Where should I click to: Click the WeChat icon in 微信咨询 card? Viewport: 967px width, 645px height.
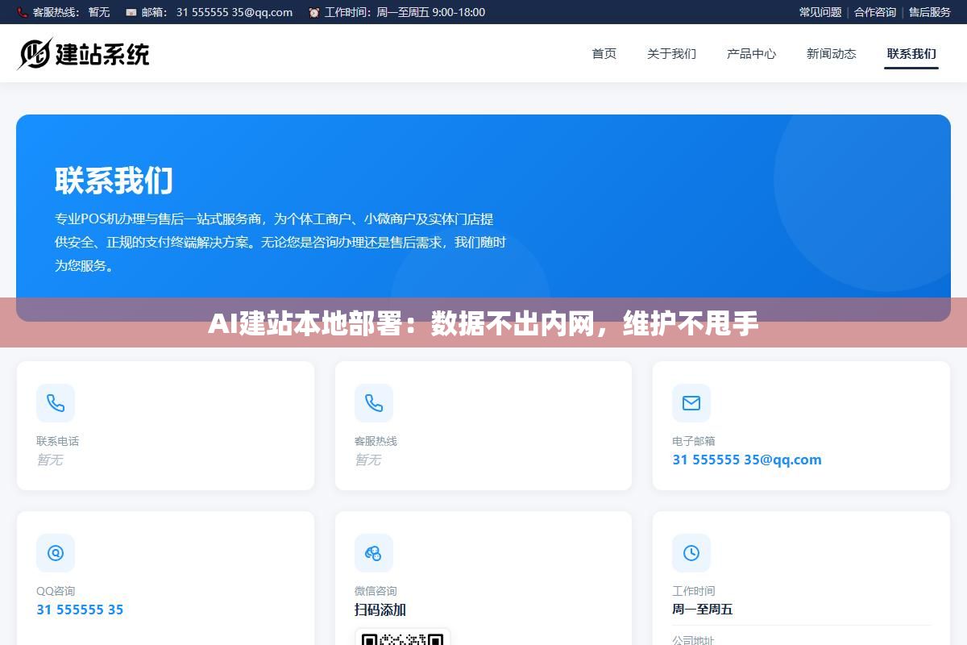(x=374, y=553)
